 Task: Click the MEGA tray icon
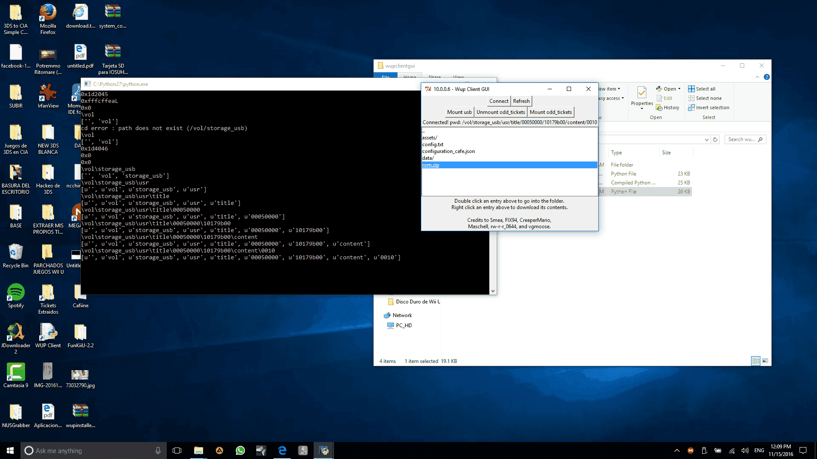(x=691, y=450)
